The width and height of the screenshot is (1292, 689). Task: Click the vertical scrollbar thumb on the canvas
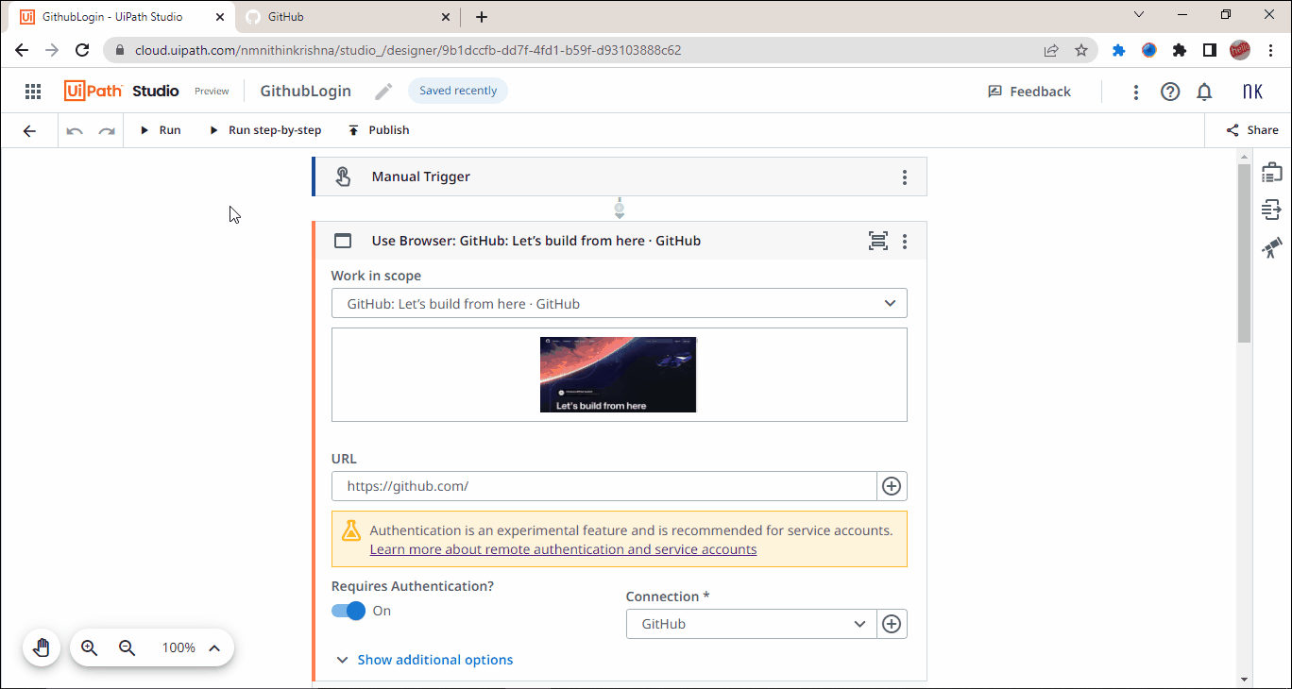tap(1244, 253)
